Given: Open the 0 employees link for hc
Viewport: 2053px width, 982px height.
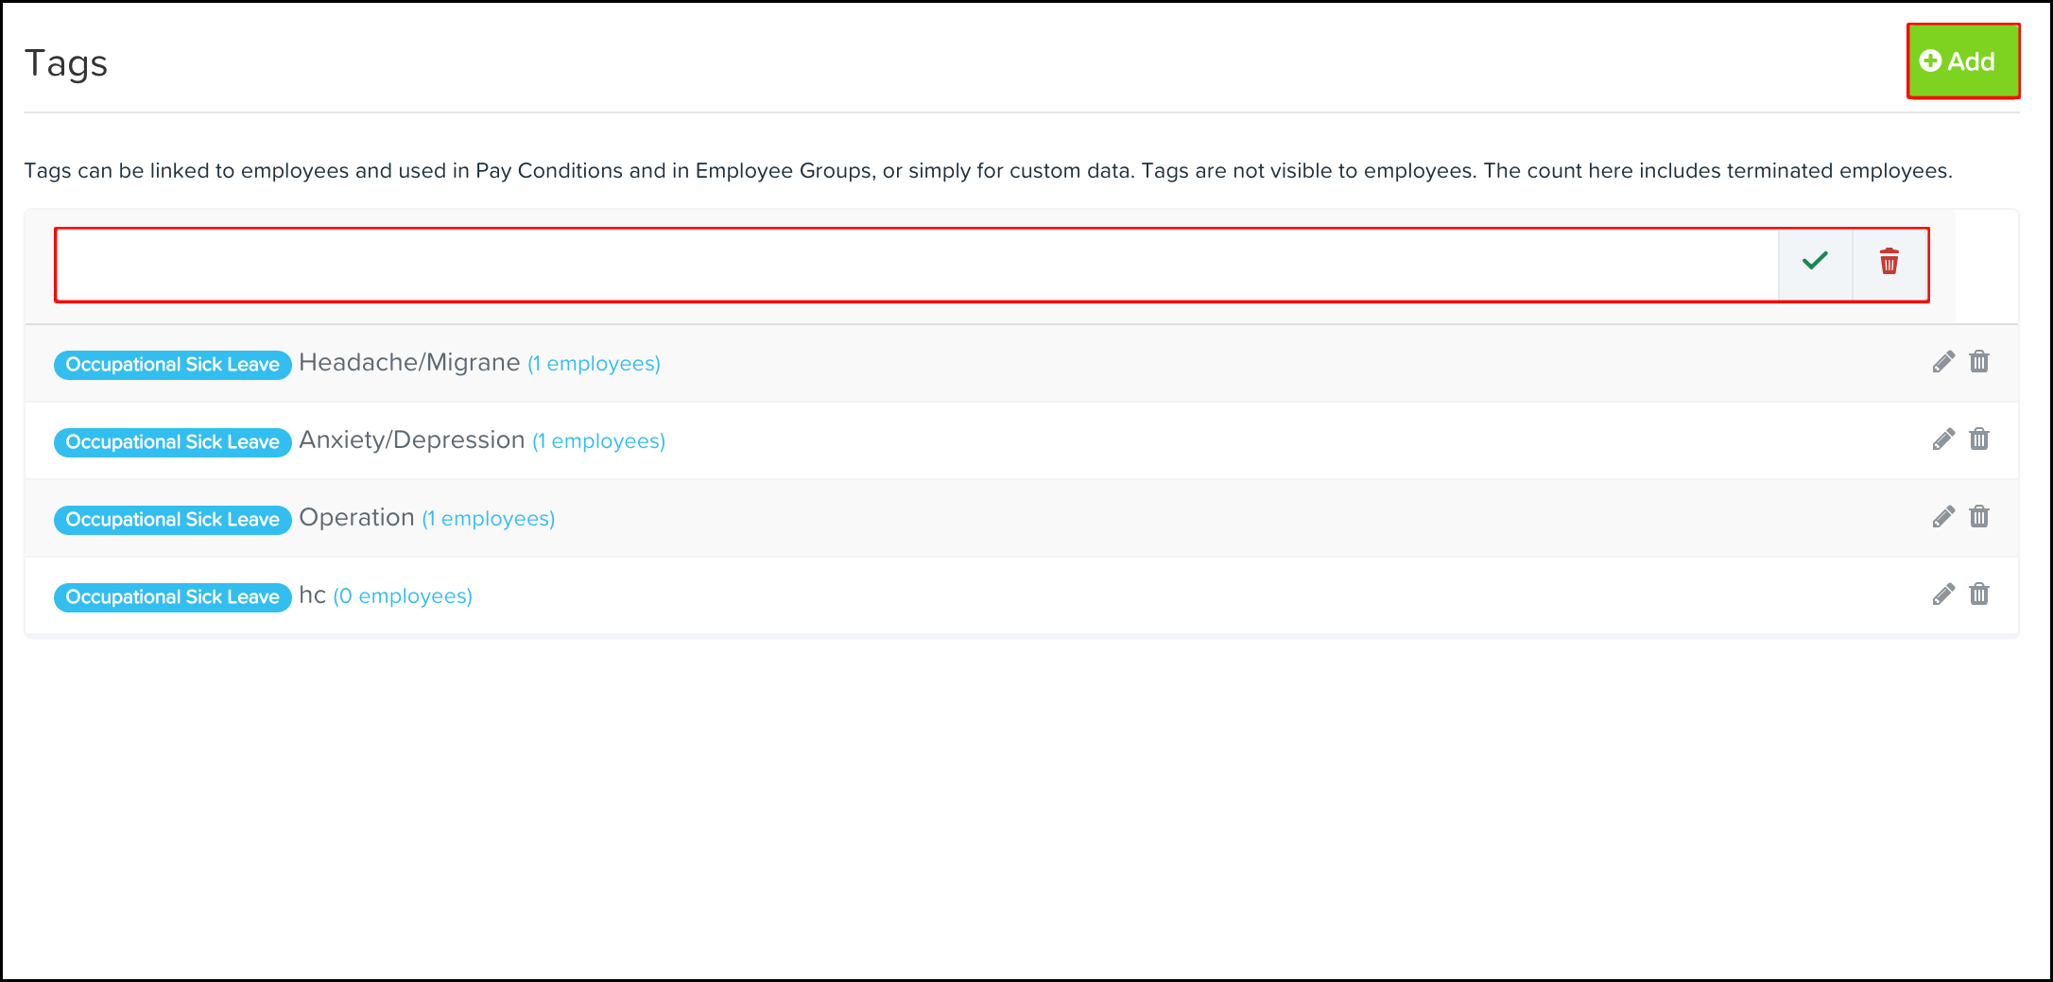Looking at the screenshot, I should point(403,596).
